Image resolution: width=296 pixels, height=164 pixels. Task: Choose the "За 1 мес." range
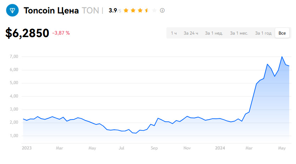[239, 33]
